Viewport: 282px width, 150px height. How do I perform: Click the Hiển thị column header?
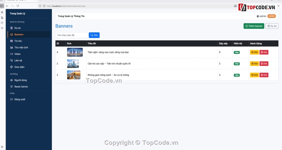click(x=238, y=43)
